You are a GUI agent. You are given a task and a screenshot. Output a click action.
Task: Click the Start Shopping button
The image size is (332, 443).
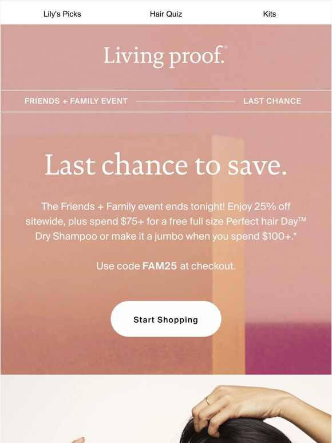pyautogui.click(x=166, y=319)
